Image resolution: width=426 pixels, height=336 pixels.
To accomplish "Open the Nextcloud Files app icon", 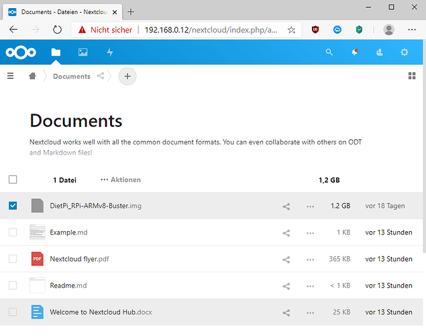I will [56, 52].
